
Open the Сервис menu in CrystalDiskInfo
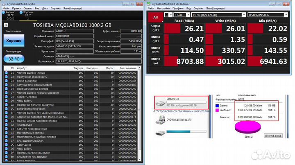point(28,9)
